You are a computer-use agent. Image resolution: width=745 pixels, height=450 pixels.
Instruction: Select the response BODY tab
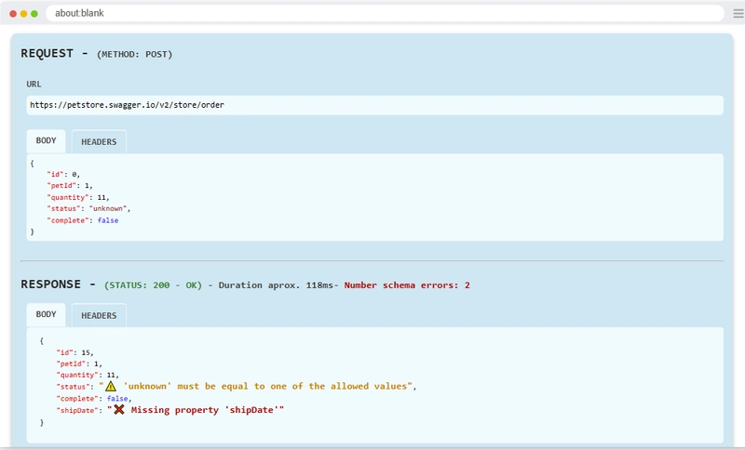click(46, 314)
